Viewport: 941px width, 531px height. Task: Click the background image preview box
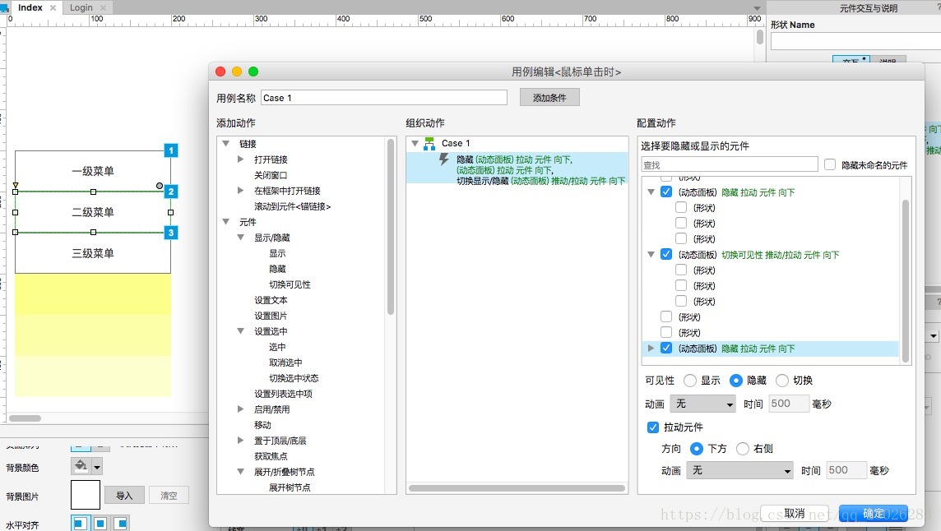click(x=86, y=495)
